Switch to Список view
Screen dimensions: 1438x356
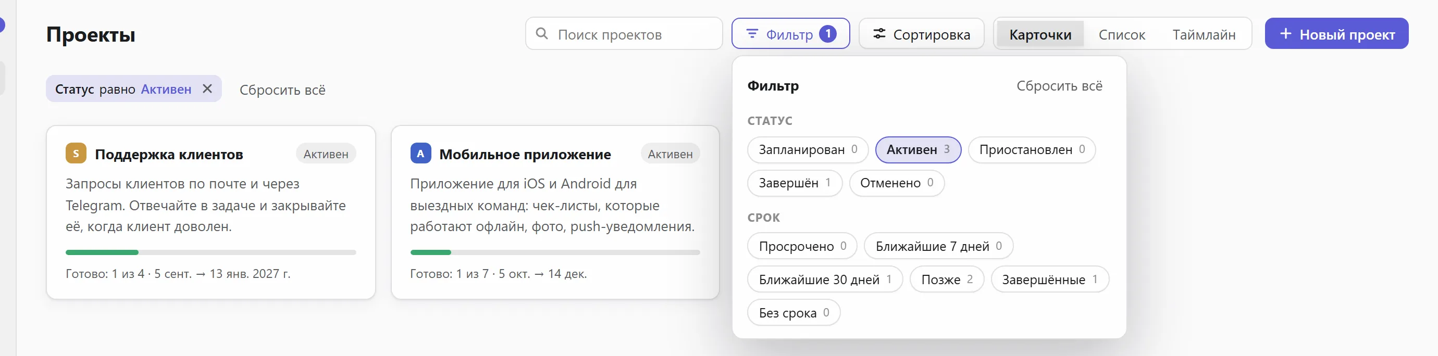click(x=1121, y=34)
